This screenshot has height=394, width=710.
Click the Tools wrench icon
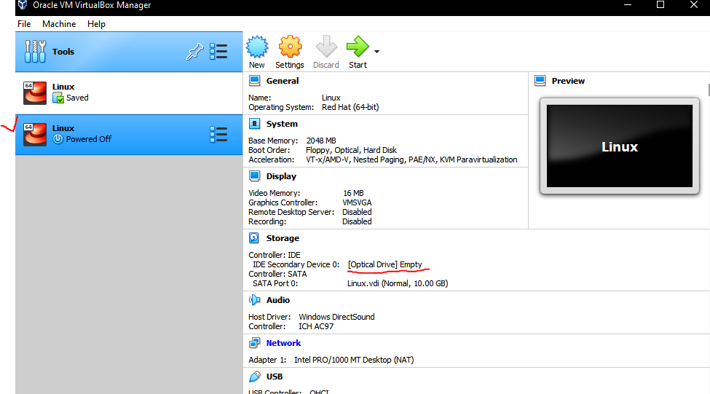point(35,51)
